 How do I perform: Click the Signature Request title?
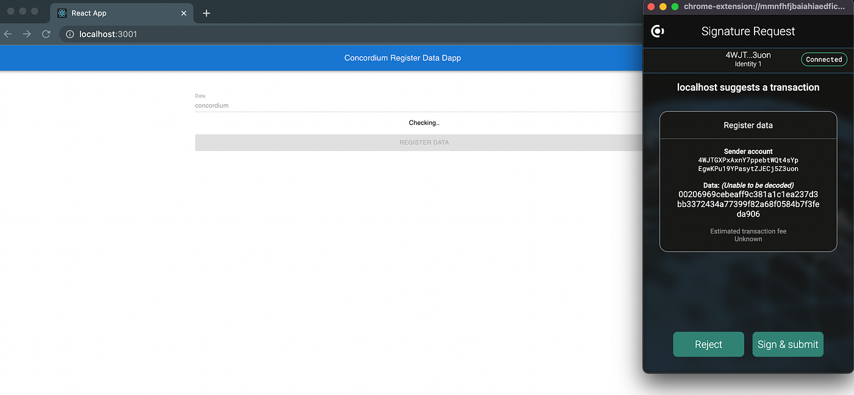point(748,31)
